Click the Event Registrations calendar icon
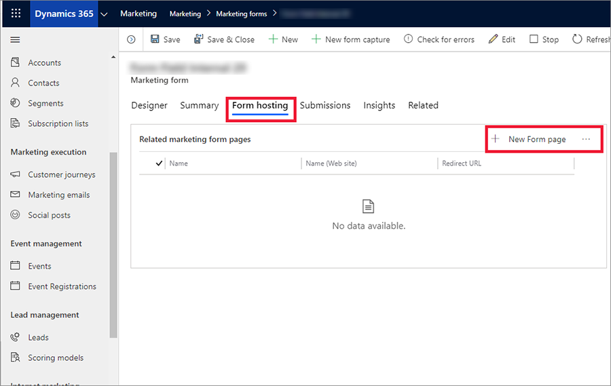This screenshot has width=611, height=386. point(15,286)
